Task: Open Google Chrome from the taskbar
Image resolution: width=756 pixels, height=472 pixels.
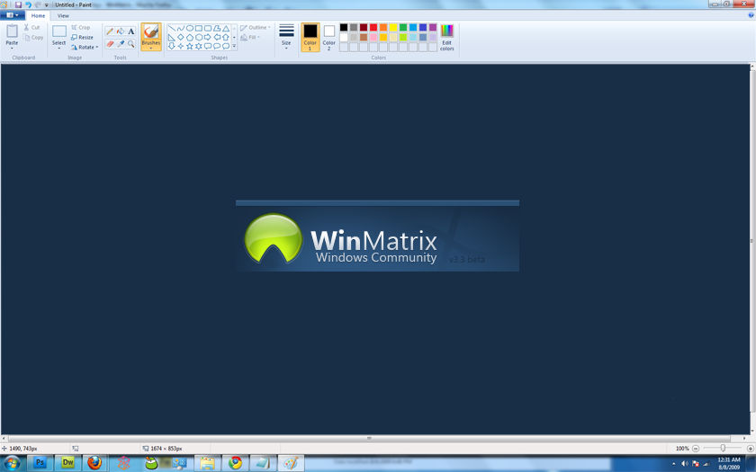Action: click(235, 463)
